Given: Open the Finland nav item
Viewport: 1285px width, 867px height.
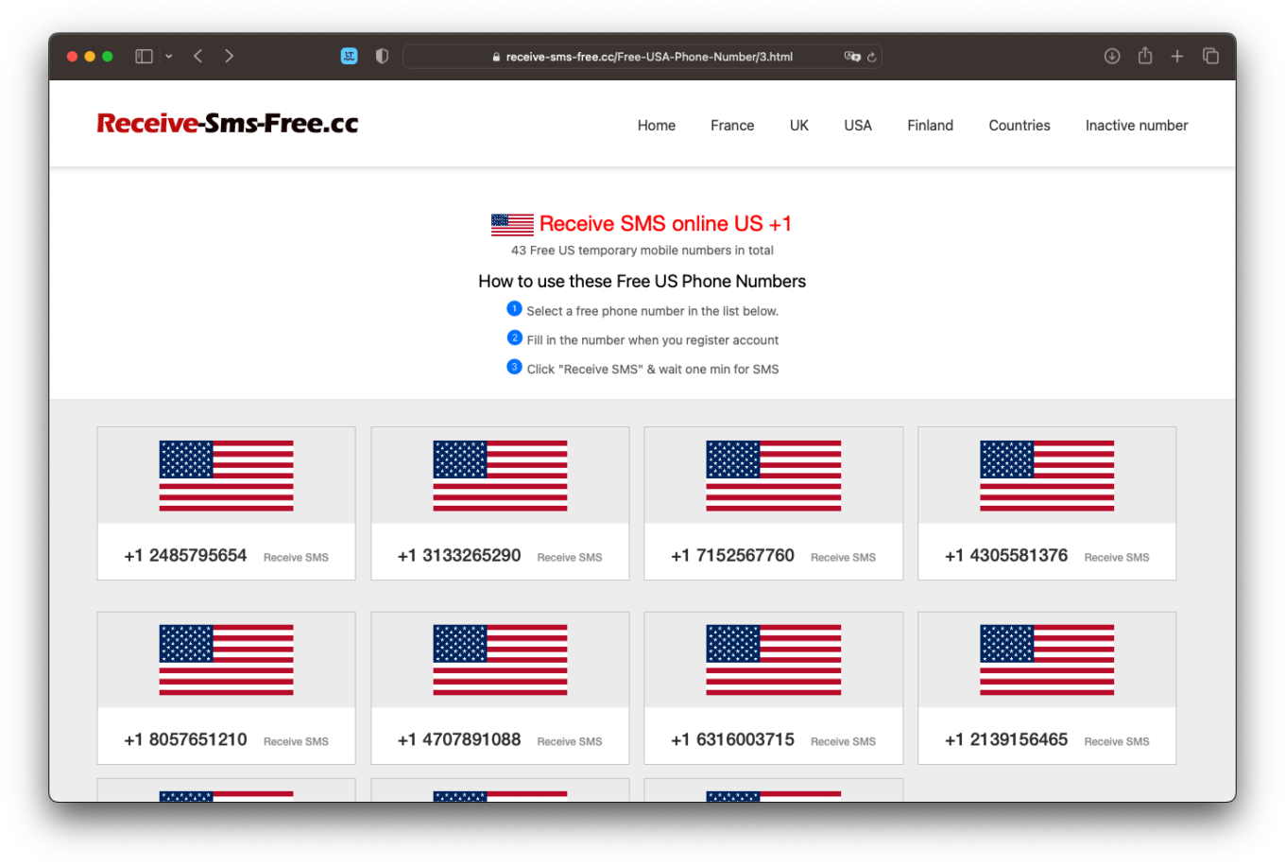Looking at the screenshot, I should pyautogui.click(x=931, y=126).
